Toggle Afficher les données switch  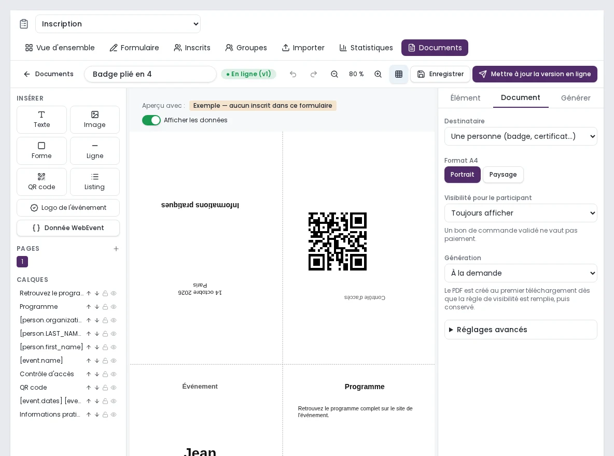click(151, 120)
